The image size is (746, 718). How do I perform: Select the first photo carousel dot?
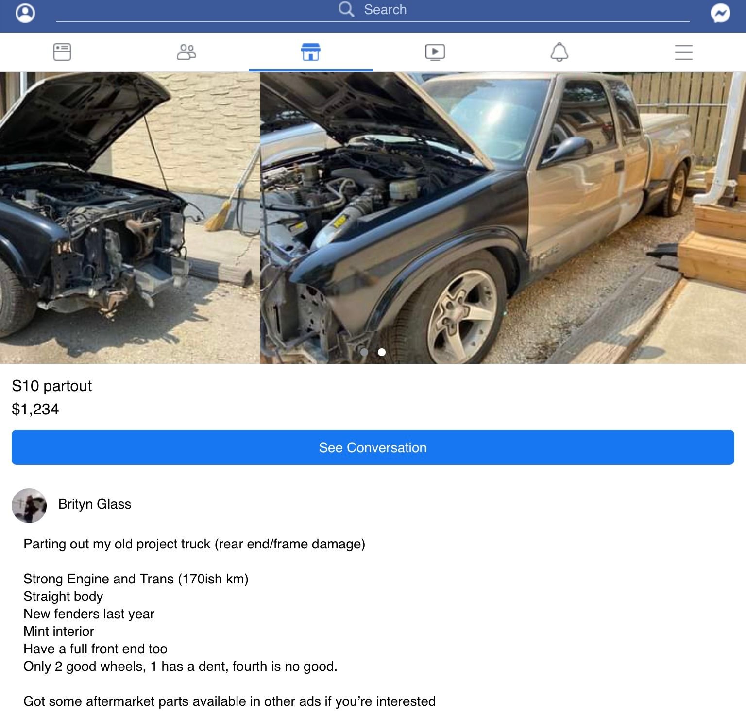point(364,352)
